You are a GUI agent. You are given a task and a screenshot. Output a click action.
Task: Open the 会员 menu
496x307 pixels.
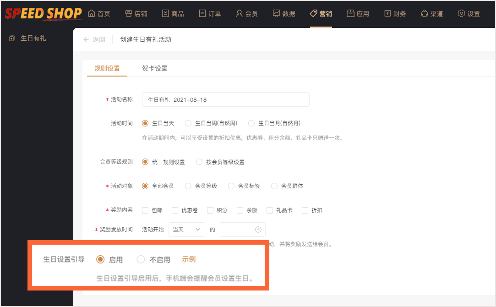click(x=247, y=14)
